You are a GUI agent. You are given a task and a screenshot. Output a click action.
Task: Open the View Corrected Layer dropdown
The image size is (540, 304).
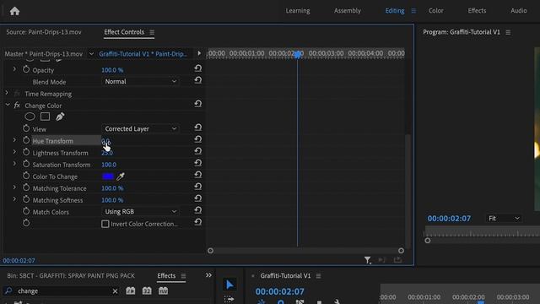pos(140,128)
